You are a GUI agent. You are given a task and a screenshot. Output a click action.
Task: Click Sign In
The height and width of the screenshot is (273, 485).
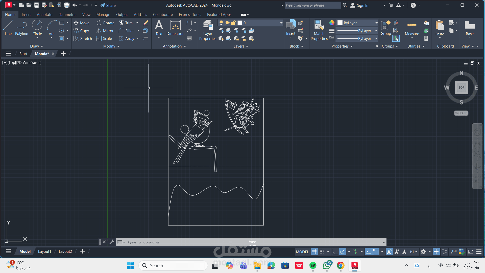pyautogui.click(x=362, y=5)
